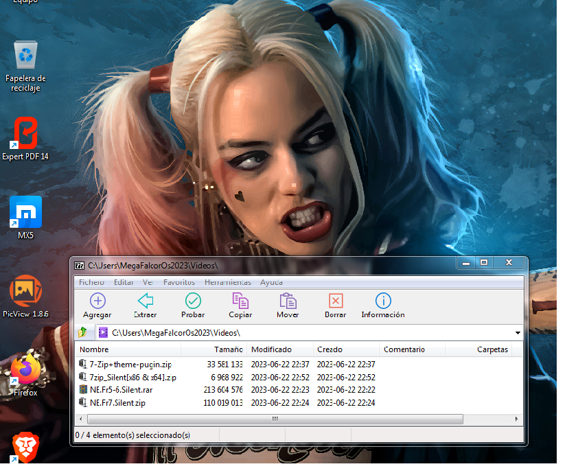Click the Borrar (delete) toolbar icon
The width and height of the screenshot is (578, 473).
[x=336, y=301]
